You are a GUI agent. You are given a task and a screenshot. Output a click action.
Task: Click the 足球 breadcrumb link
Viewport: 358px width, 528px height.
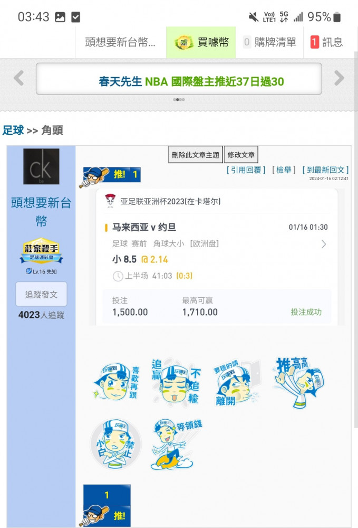pyautogui.click(x=13, y=130)
